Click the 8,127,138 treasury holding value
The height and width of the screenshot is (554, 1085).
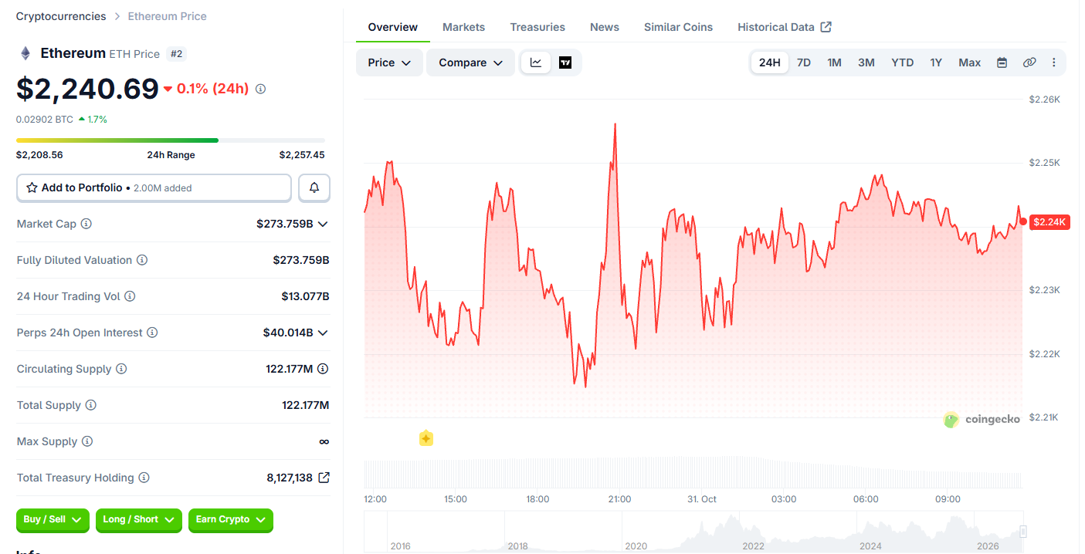point(290,478)
